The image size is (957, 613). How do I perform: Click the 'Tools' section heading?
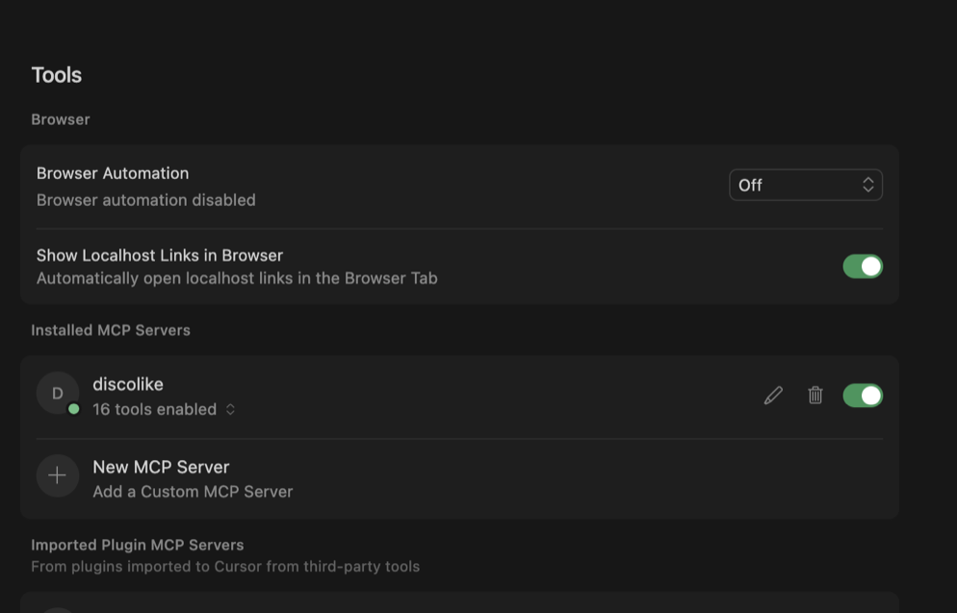click(x=57, y=75)
